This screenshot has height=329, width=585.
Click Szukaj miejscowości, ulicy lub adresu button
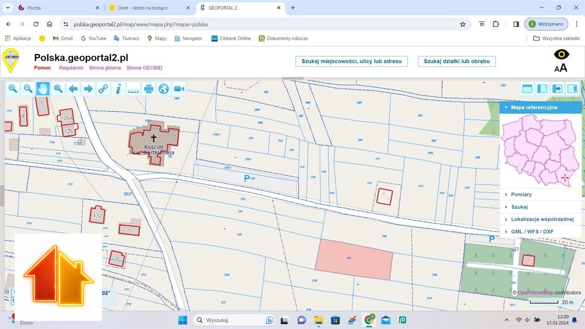click(352, 61)
